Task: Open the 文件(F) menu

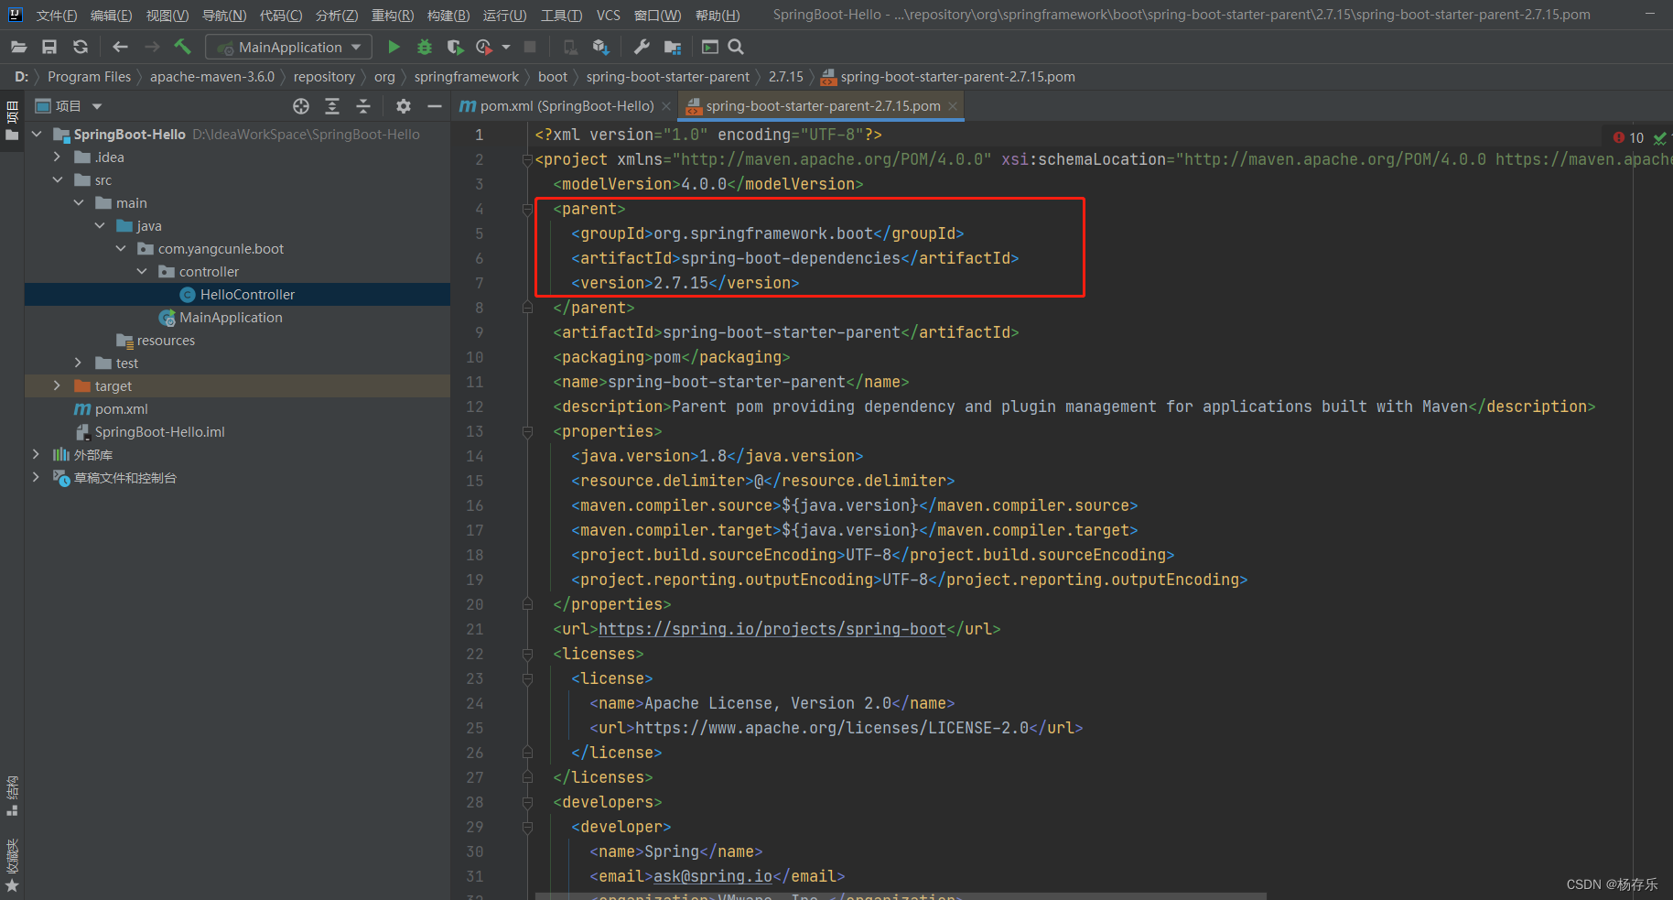Action: click(x=57, y=15)
